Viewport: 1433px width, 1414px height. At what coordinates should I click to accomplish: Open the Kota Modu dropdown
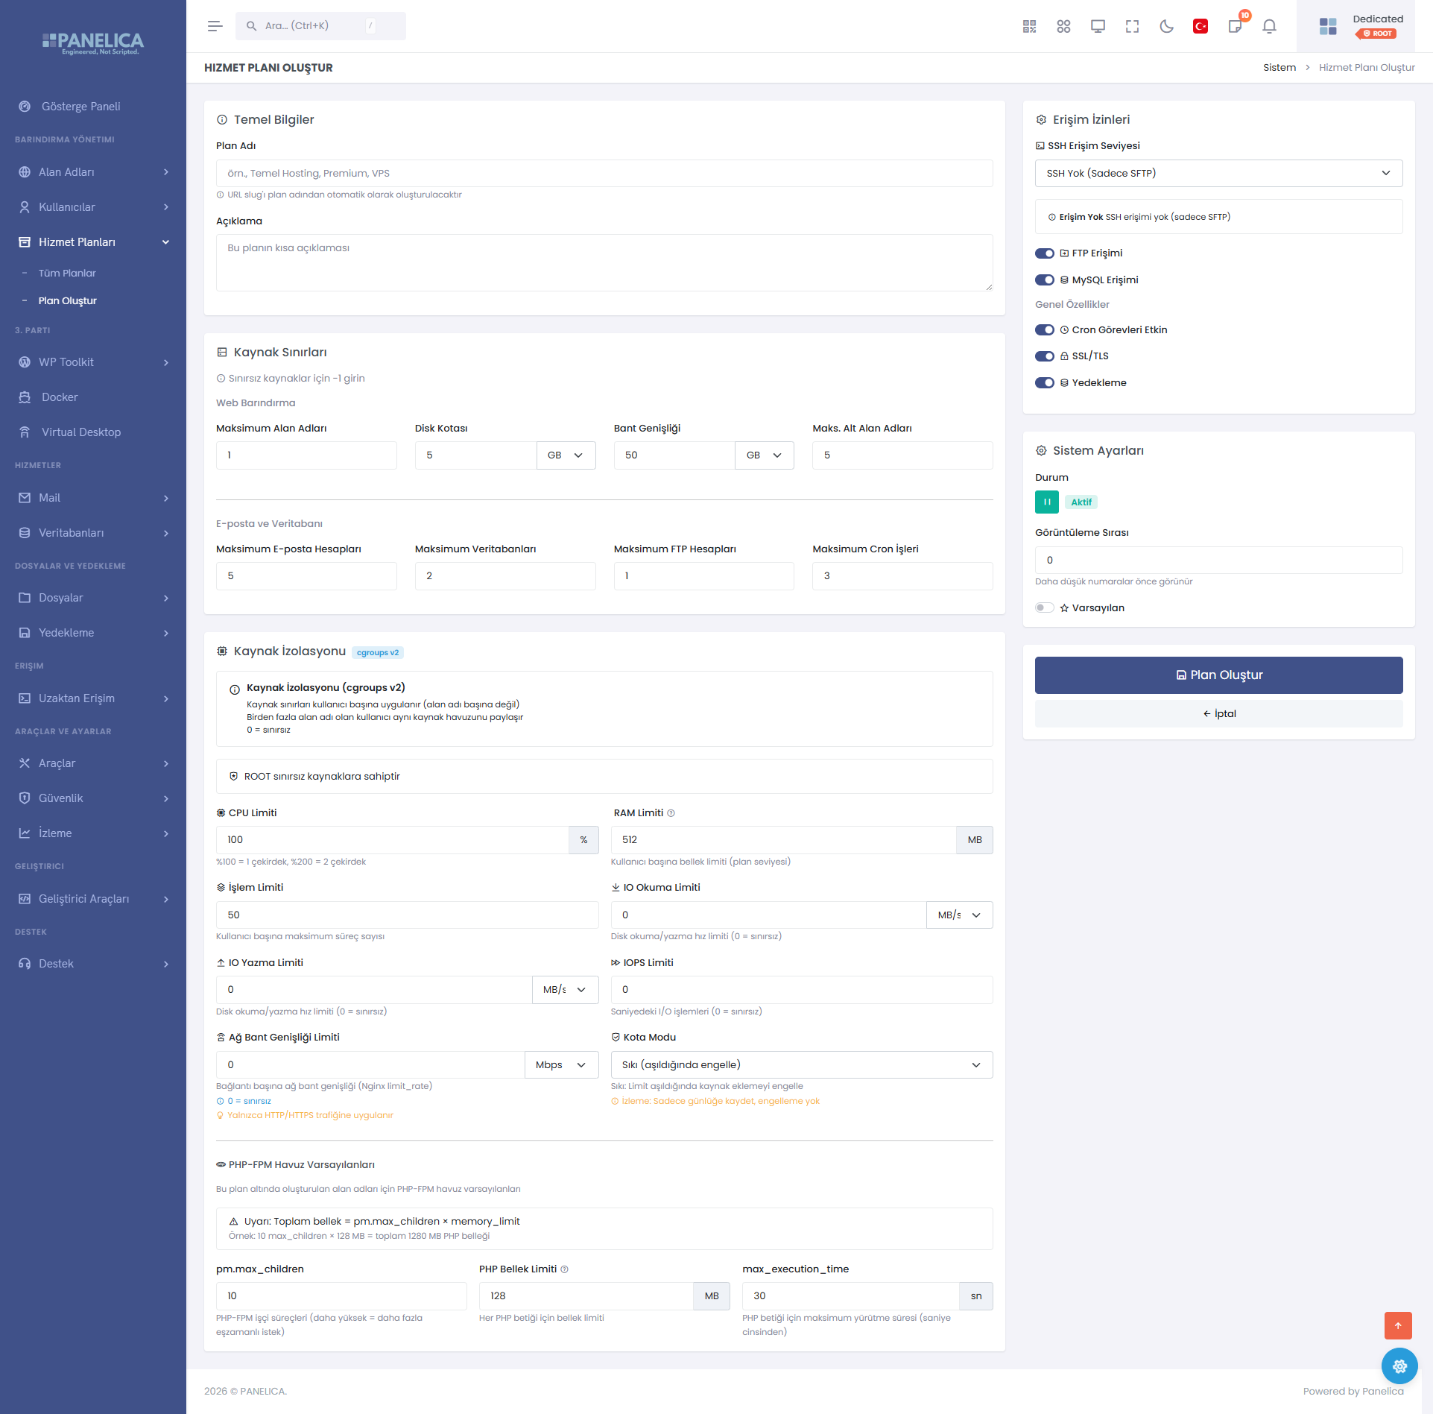802,1064
